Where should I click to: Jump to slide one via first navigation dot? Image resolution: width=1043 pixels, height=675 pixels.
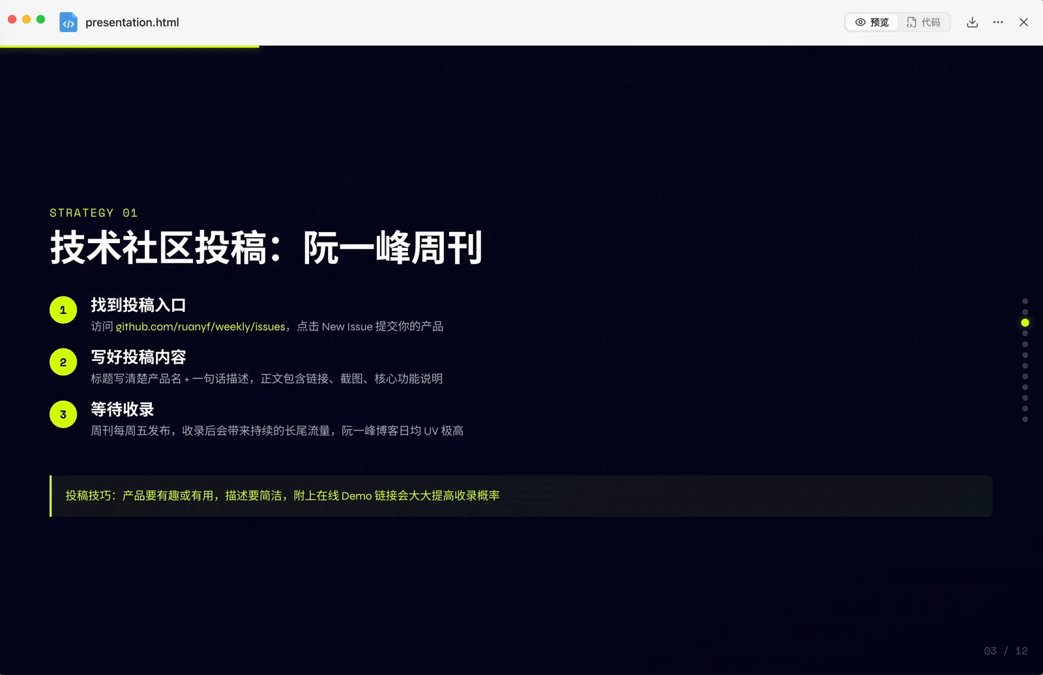(1025, 301)
